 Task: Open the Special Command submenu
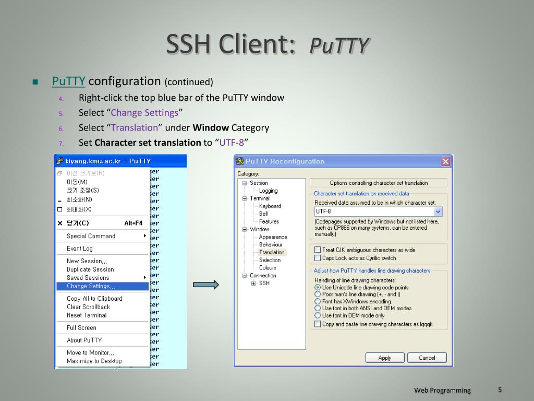click(x=103, y=236)
